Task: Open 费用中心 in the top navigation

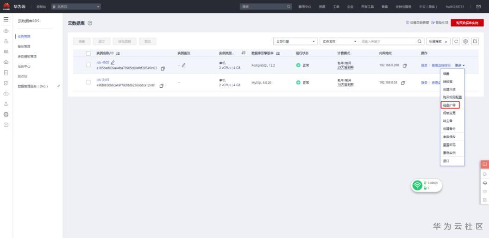Action: [305, 6]
